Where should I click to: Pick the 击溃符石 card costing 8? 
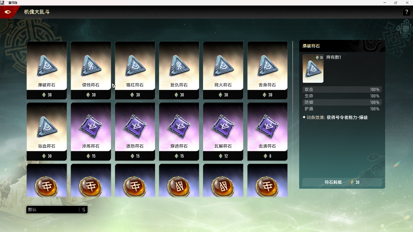pyautogui.click(x=267, y=132)
